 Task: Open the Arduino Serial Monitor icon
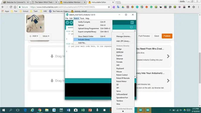coord(132,23)
